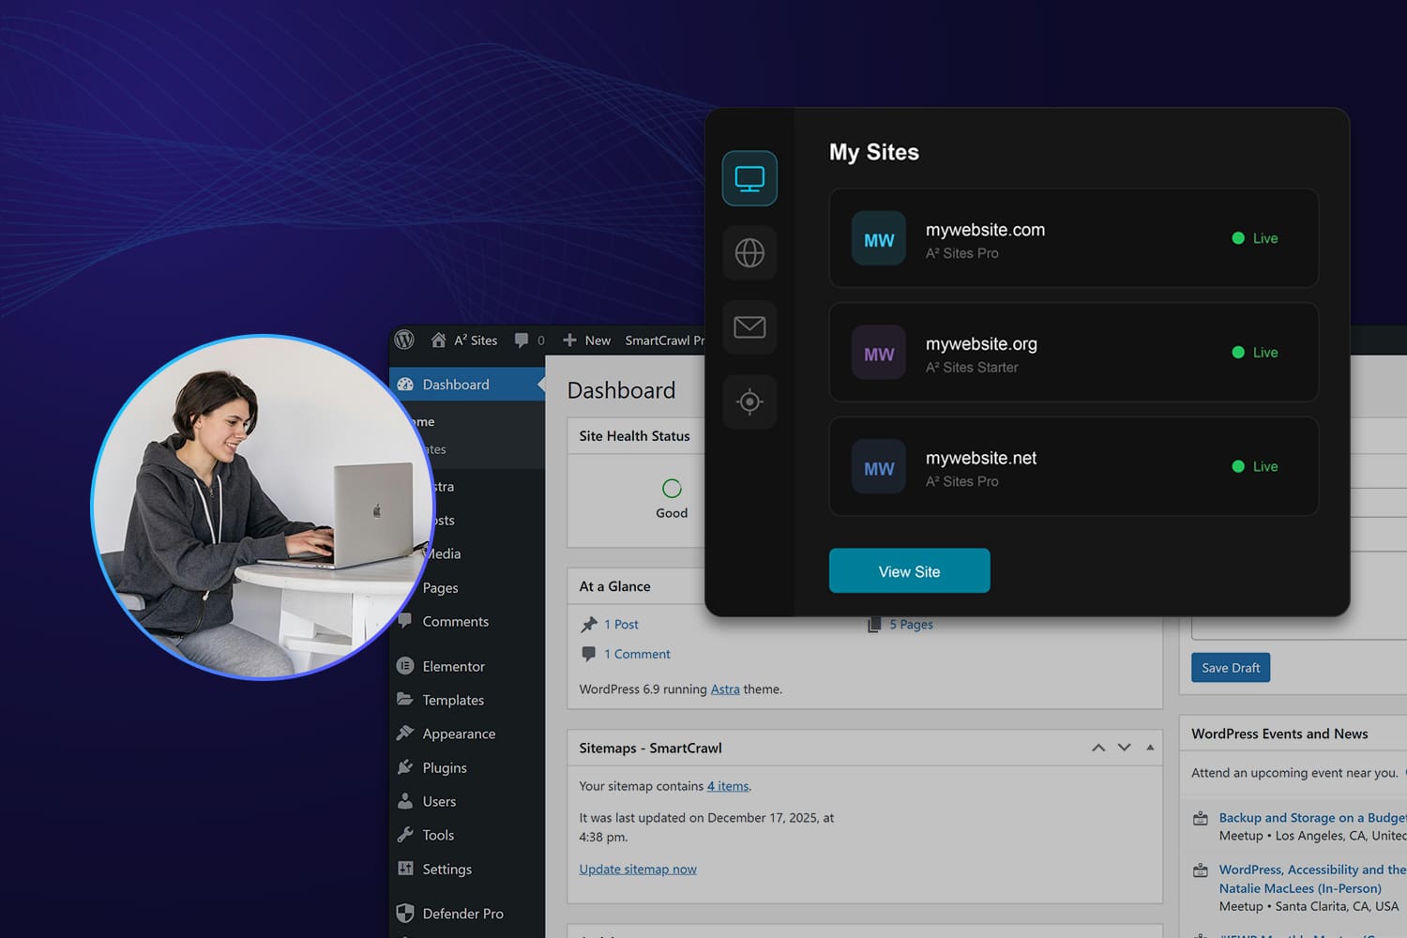This screenshot has width=1407, height=938.
Task: Move Sitemaps SmartCrawl widget down
Action: (x=1125, y=748)
